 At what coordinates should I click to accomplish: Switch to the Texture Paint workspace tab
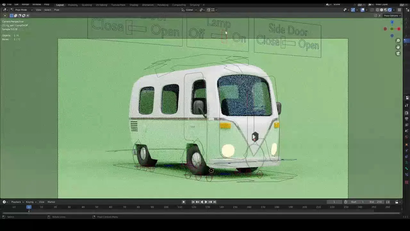(118, 5)
